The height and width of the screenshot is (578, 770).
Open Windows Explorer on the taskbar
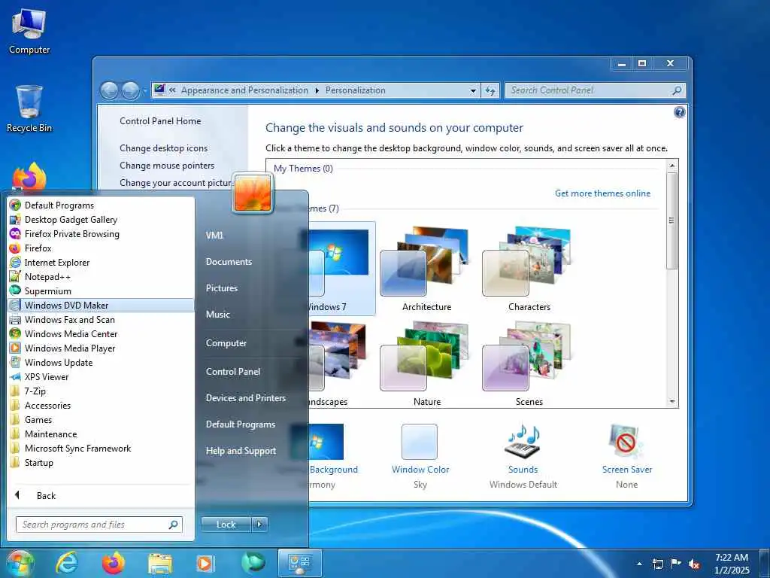tap(160, 564)
